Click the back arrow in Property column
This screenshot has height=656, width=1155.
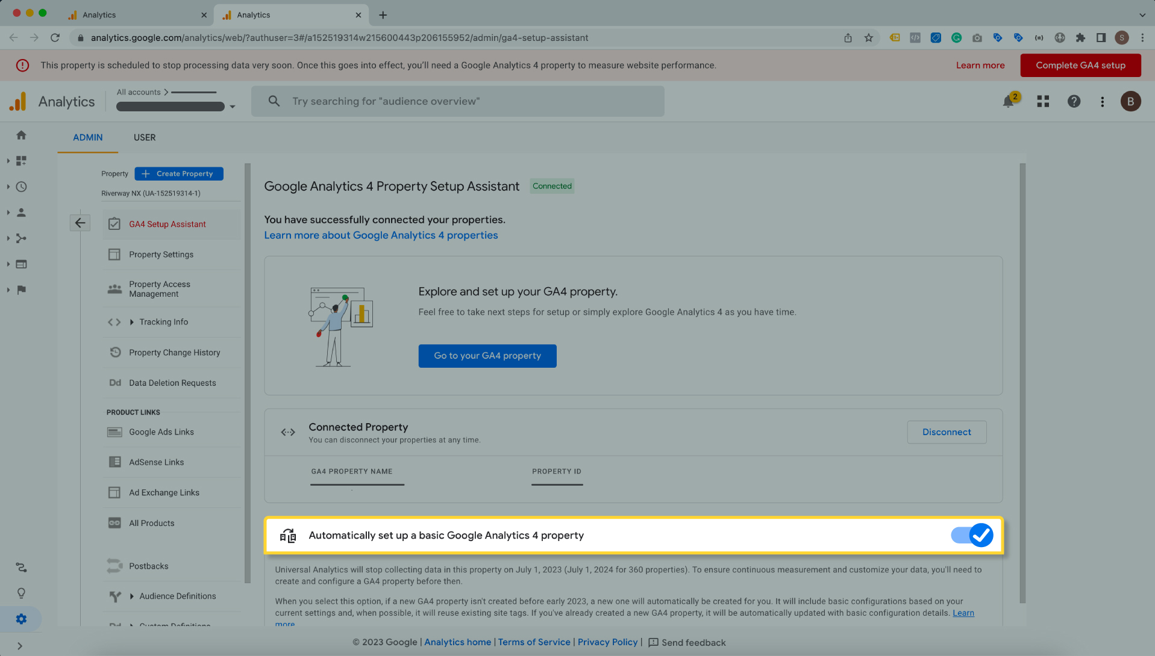pyautogui.click(x=80, y=223)
